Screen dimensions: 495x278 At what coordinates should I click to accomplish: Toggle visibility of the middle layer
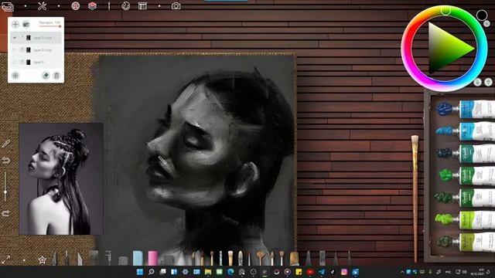(x=14, y=49)
